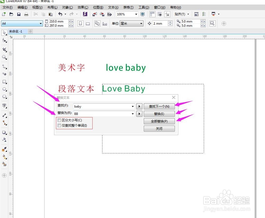Image resolution: width=265 pixels, height=218 pixels.
Task: Click the 查找下一个(N) button
Action: [159, 106]
